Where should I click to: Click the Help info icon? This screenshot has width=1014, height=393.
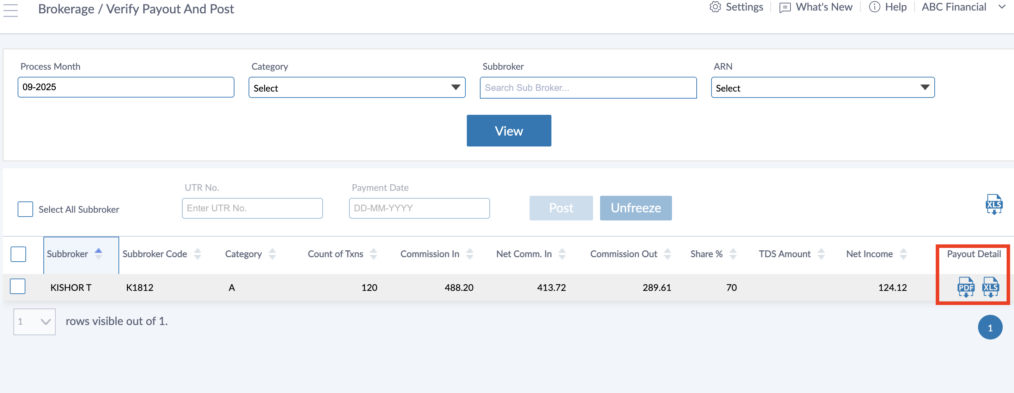point(874,7)
